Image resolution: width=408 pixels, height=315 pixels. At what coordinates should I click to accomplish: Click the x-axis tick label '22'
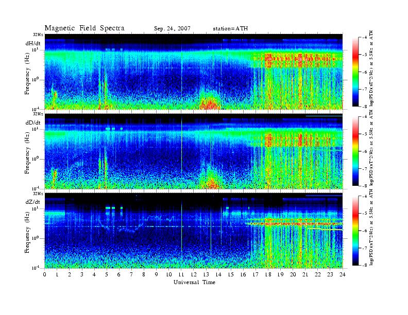point(318,274)
